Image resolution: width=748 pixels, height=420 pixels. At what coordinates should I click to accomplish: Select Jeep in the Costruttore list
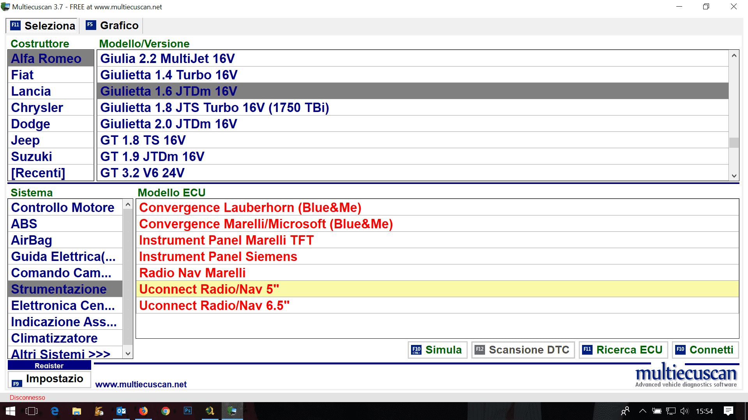(51, 140)
